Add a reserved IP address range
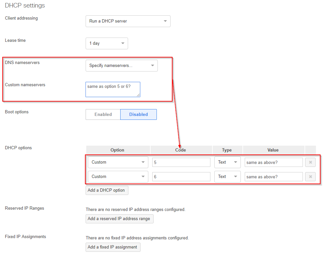Screen dimensions: 330x257 [119, 219]
